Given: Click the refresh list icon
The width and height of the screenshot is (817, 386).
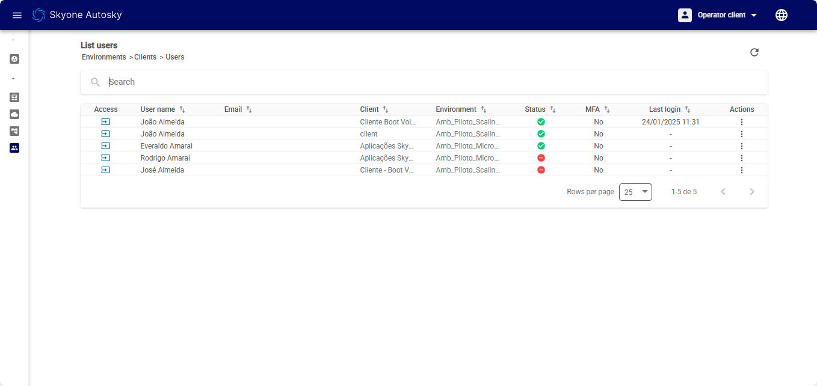Looking at the screenshot, I should click(754, 52).
